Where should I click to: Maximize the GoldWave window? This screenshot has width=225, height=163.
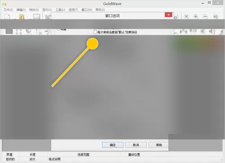[x=209, y=3]
